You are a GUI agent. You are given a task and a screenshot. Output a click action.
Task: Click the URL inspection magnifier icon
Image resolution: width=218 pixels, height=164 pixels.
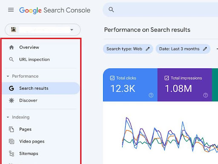tap(11, 59)
